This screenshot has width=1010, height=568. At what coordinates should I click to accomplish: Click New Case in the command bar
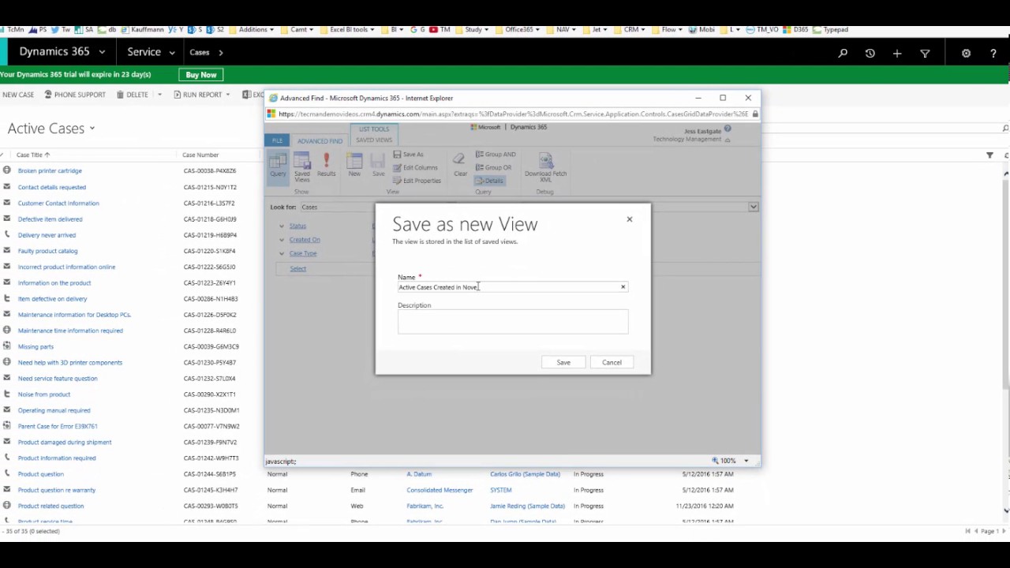[17, 95]
